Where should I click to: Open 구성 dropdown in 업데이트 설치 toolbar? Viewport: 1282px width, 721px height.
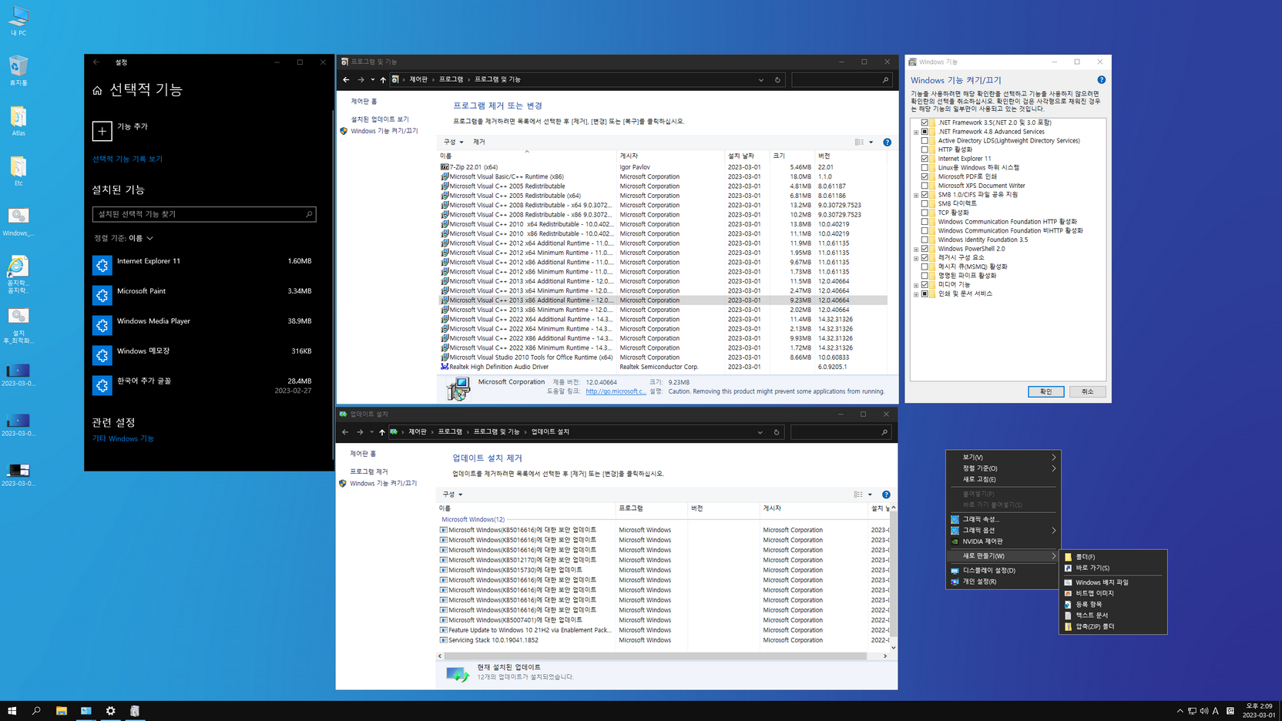pyautogui.click(x=452, y=495)
